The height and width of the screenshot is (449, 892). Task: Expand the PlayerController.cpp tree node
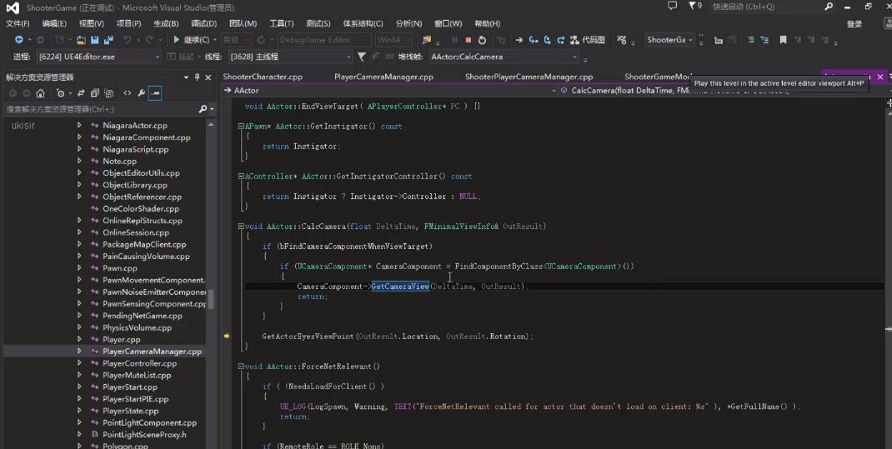point(79,363)
